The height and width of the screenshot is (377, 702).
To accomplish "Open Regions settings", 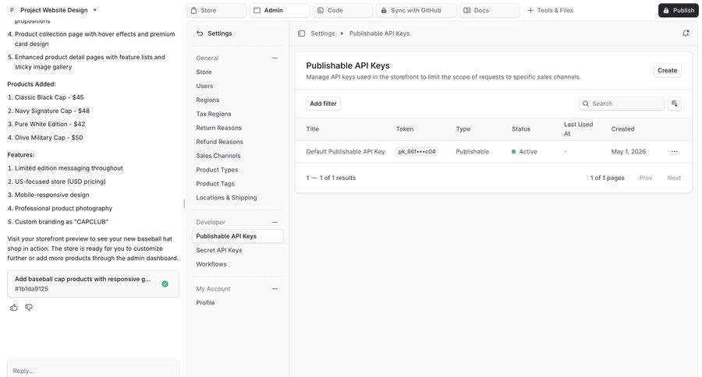I will (207, 100).
